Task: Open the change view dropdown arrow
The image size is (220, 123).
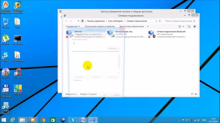Action: tap(183, 27)
